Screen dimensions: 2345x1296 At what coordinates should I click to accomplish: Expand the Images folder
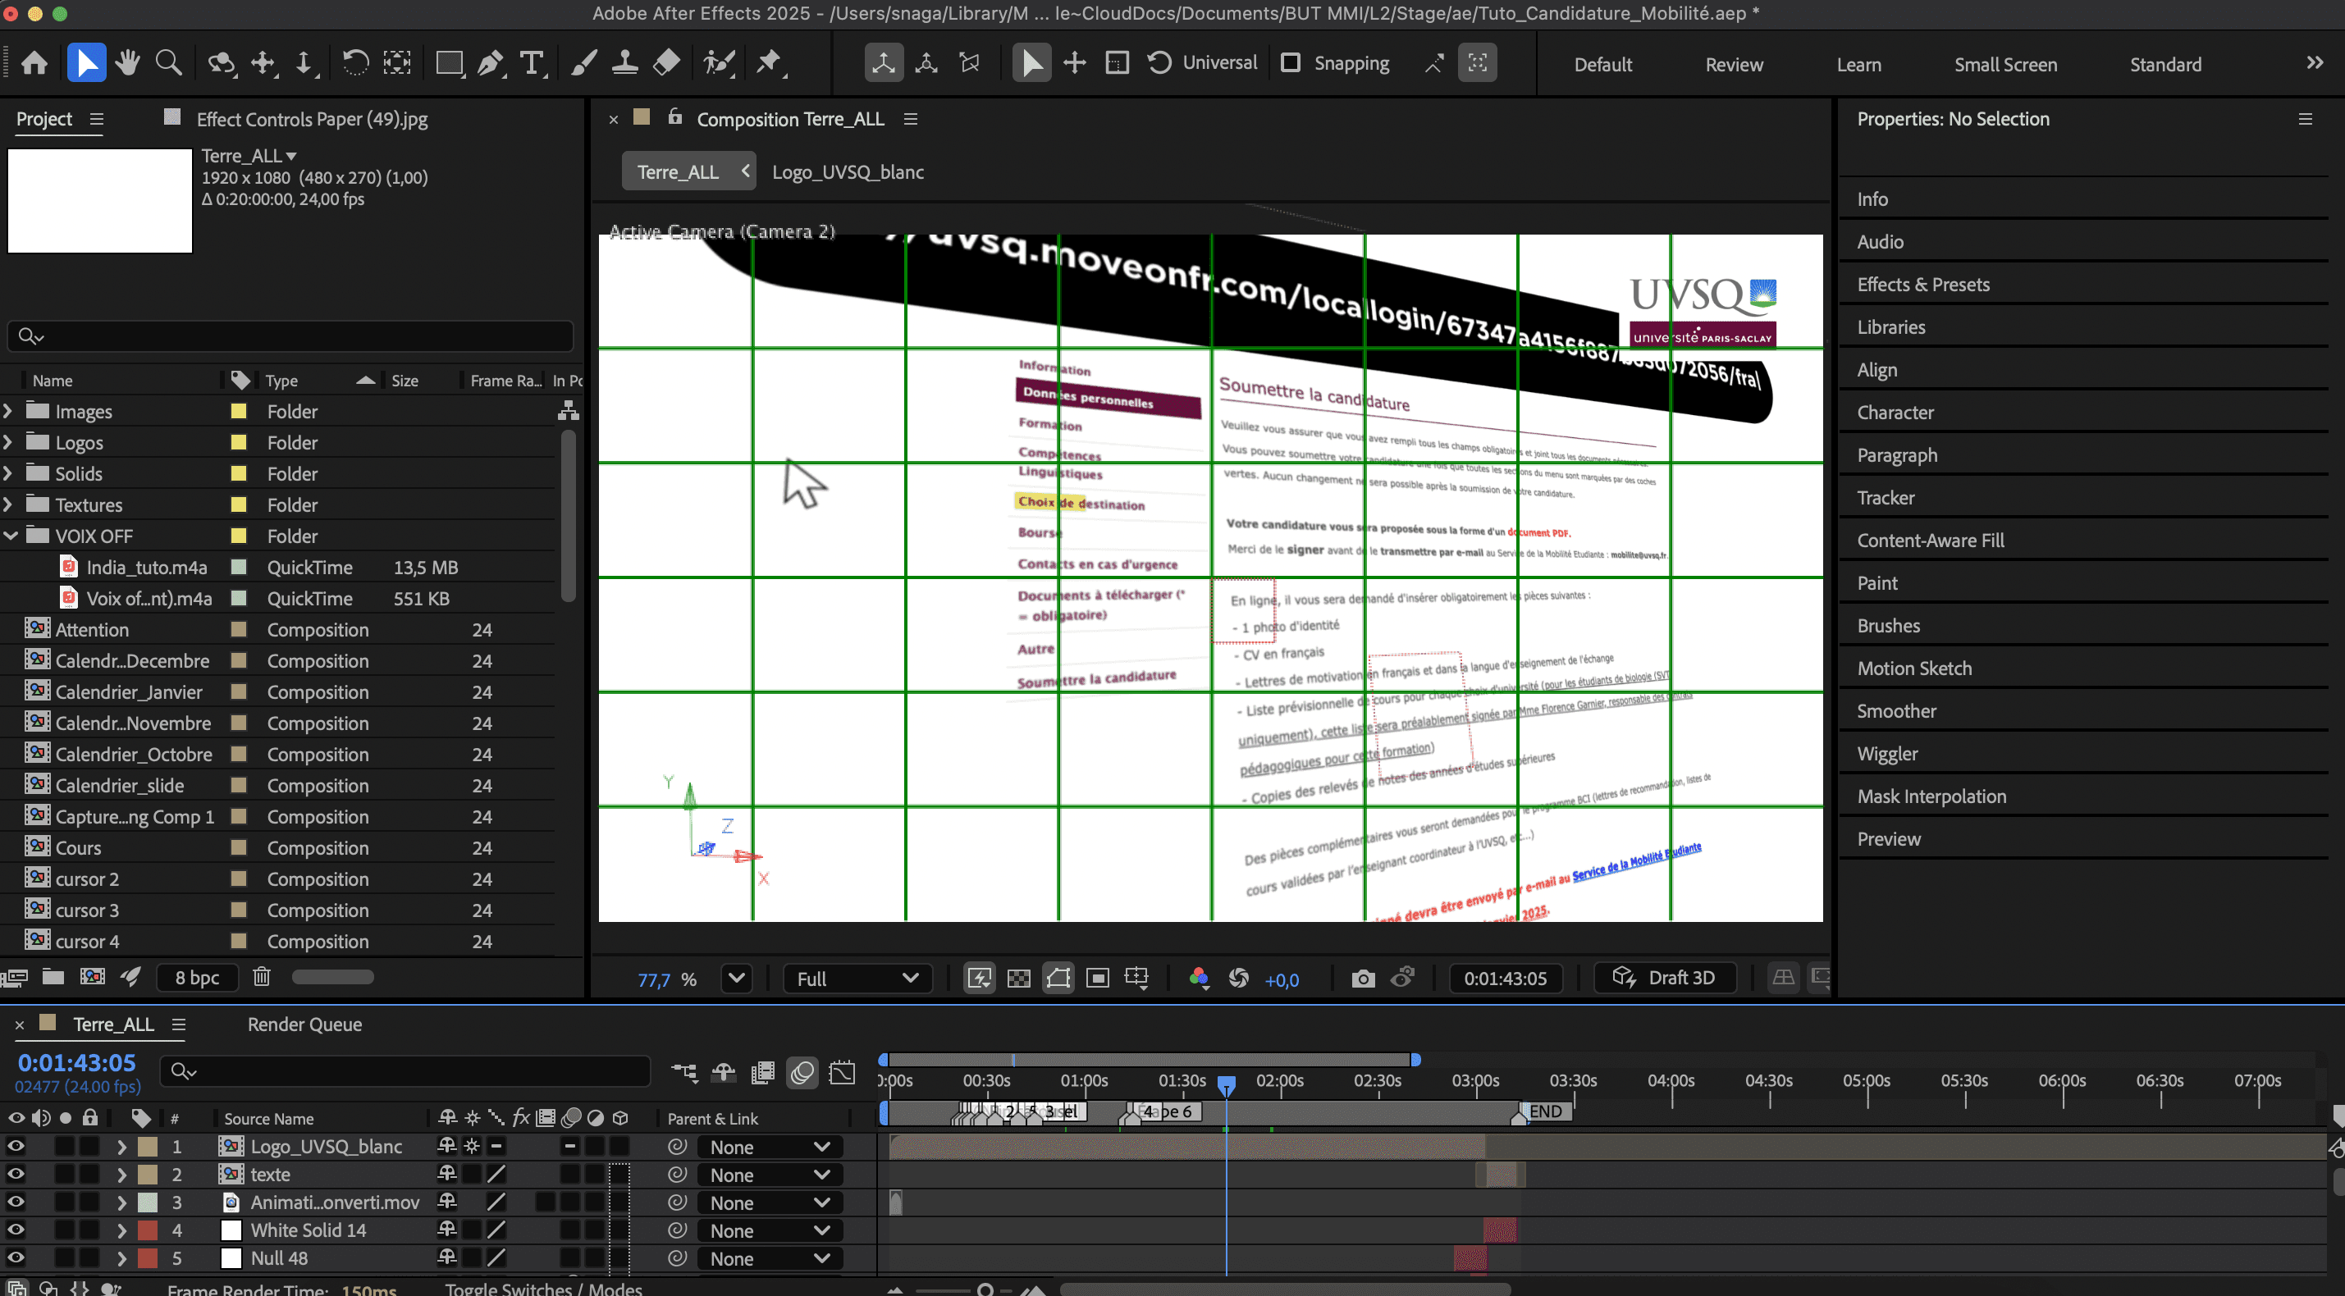click(8, 412)
